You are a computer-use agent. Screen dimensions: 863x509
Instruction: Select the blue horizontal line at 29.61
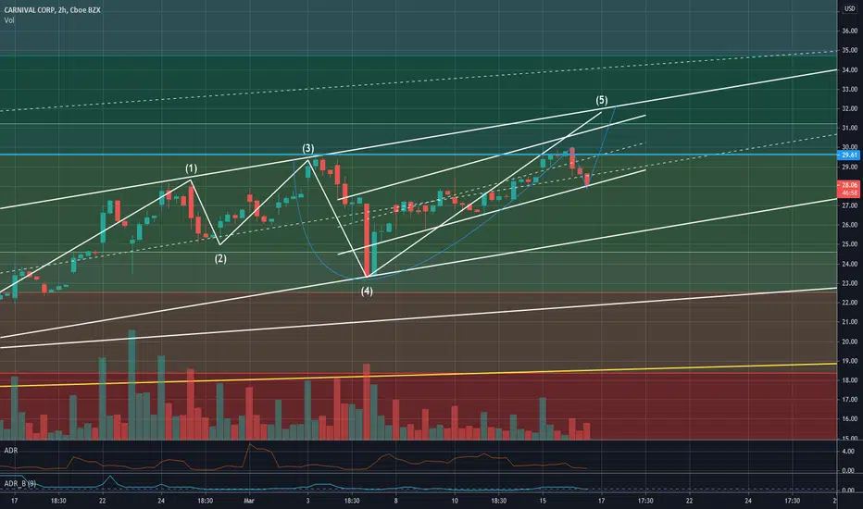(x=419, y=155)
